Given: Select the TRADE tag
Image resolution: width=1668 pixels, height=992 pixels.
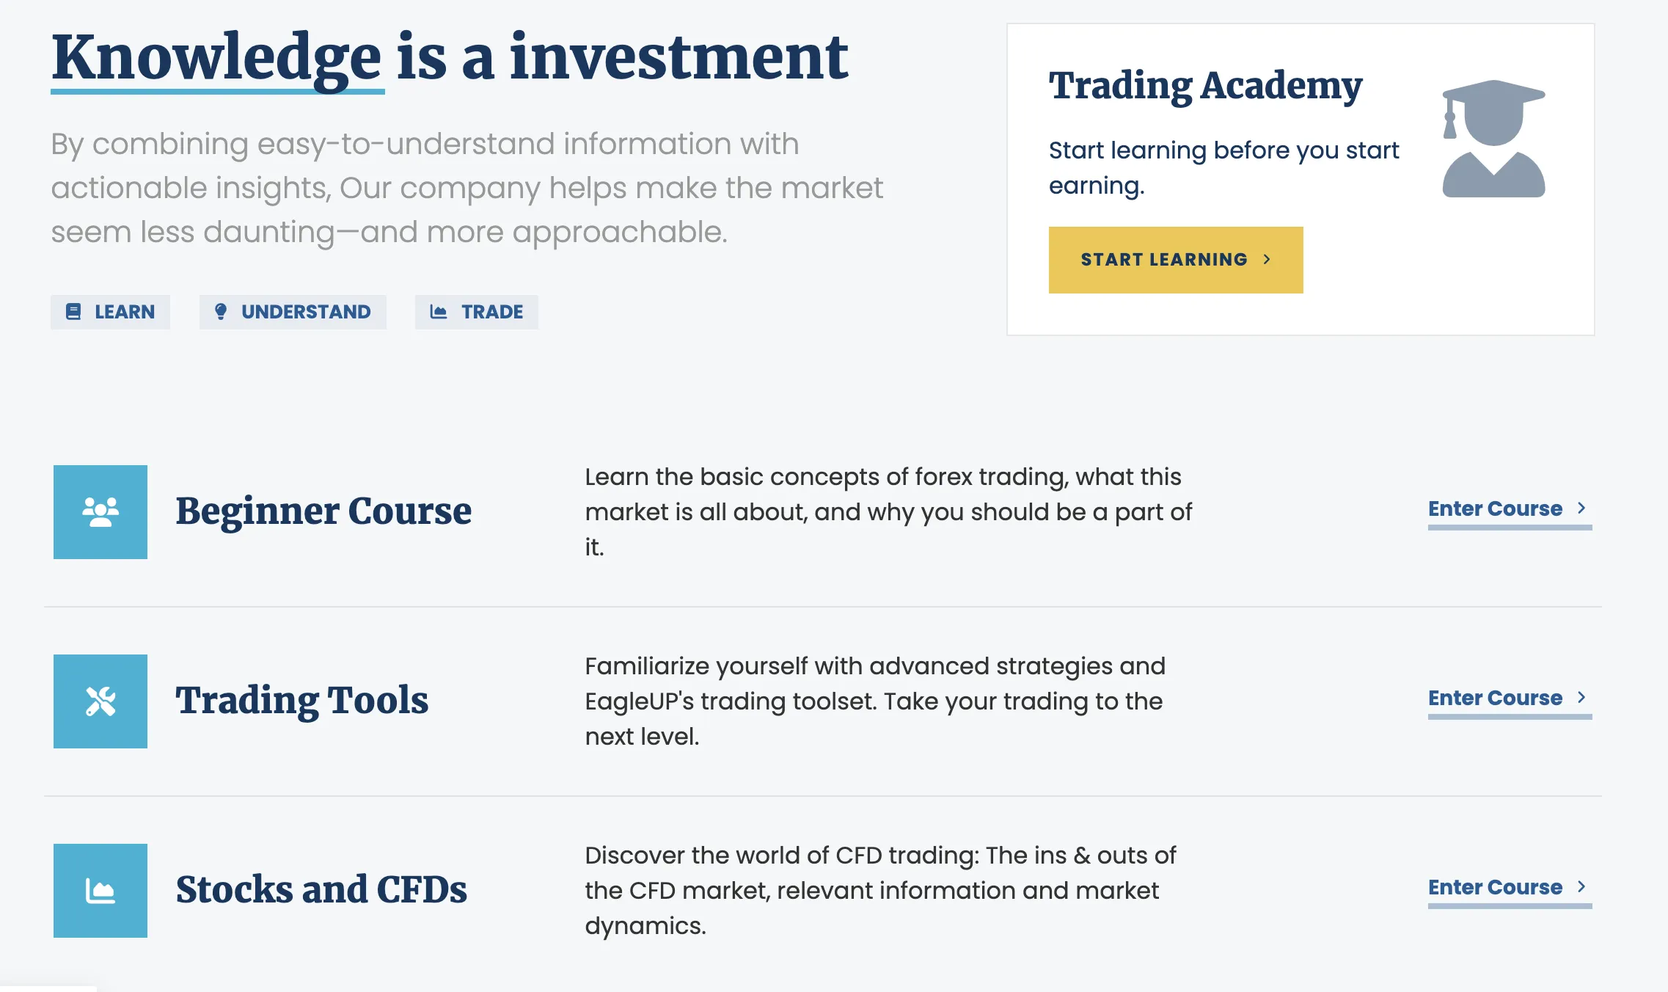Looking at the screenshot, I should click(477, 312).
